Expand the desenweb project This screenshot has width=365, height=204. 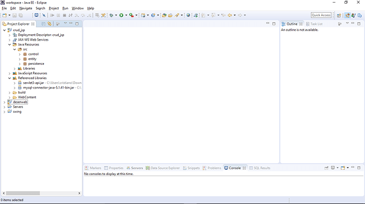point(4,102)
